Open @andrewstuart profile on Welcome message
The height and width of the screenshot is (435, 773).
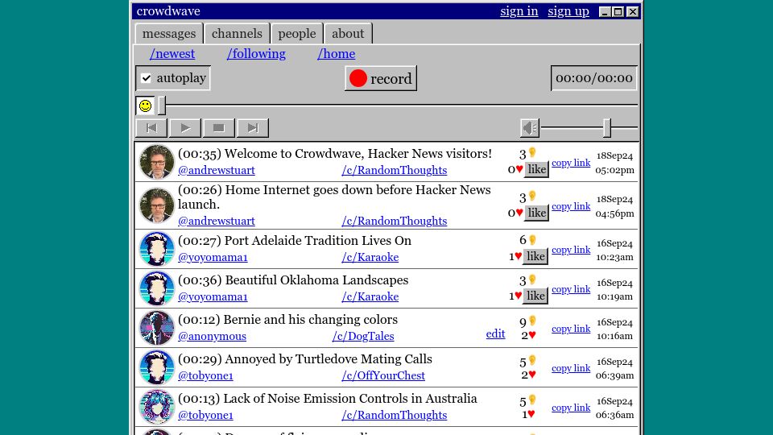point(217,170)
